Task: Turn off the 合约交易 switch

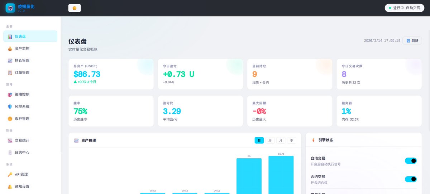Action: coord(411,179)
